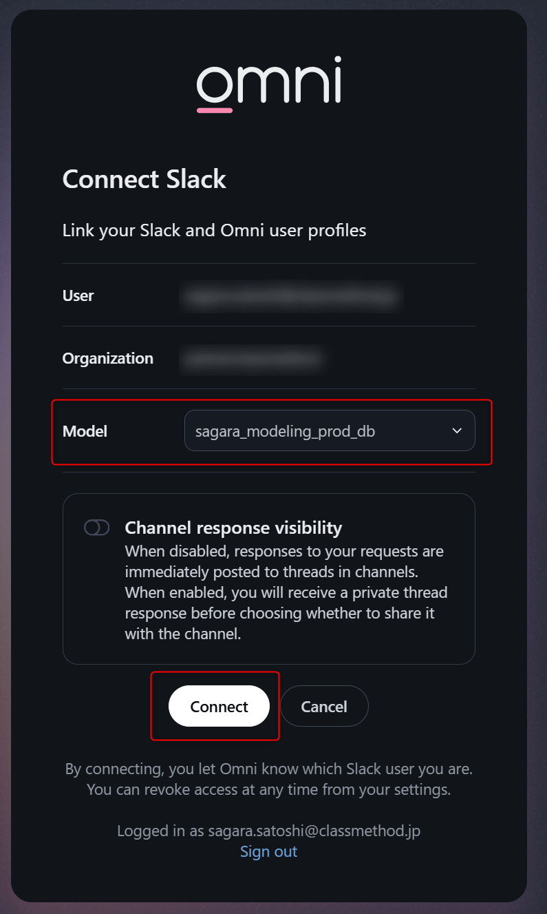547x914 pixels.
Task: Click the User field label
Action: 78,295
